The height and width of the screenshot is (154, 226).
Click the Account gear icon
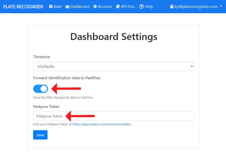tap(95, 6)
